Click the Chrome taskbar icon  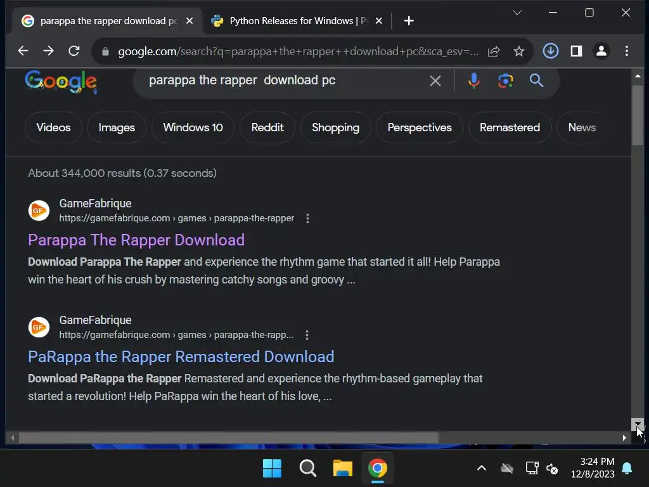tap(378, 469)
